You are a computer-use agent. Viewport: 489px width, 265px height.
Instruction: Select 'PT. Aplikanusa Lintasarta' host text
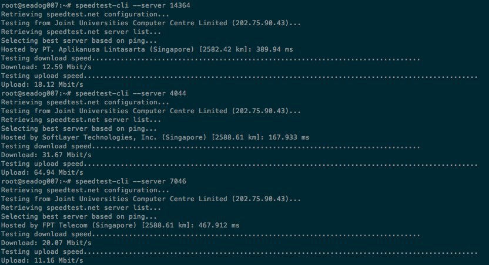pyautogui.click(x=93, y=49)
